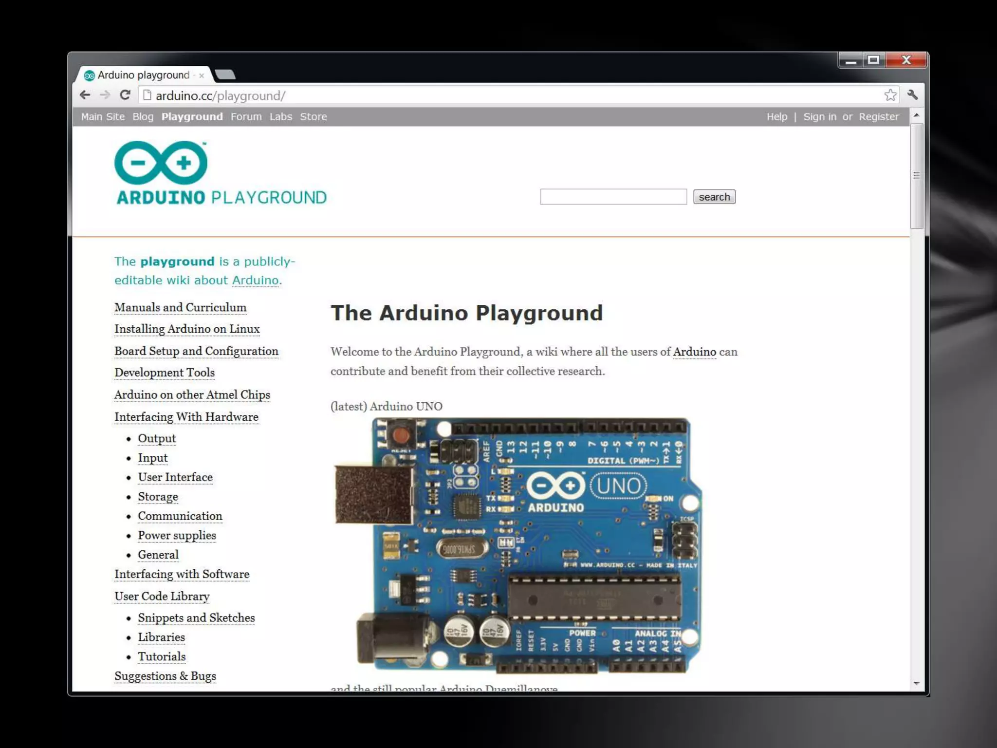
Task: Click the browser forward arrow
Action: coord(105,95)
